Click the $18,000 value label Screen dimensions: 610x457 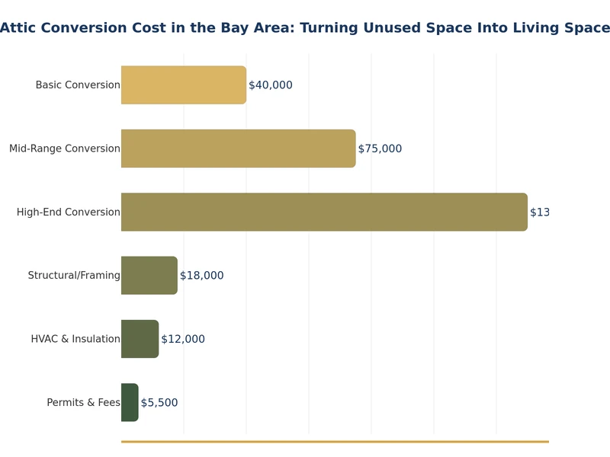[x=201, y=276]
